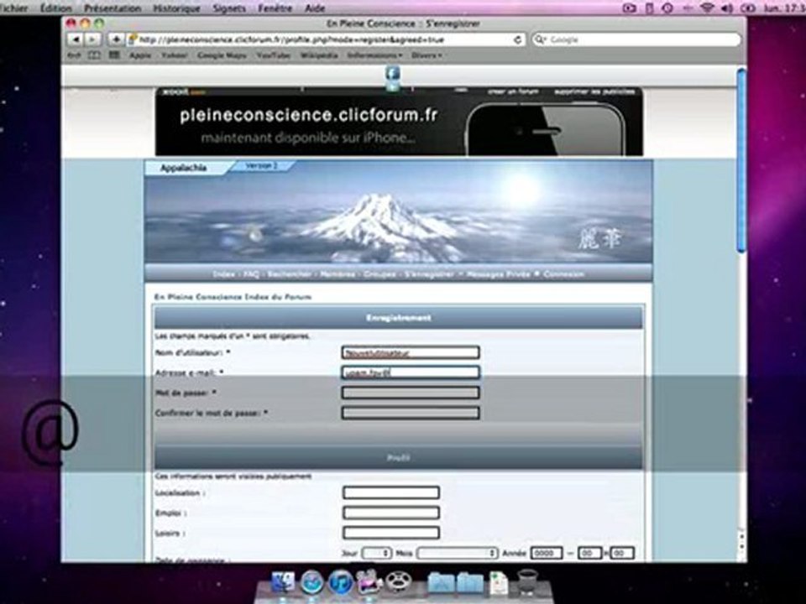
Task: Open the Présentation menu
Action: [113, 8]
